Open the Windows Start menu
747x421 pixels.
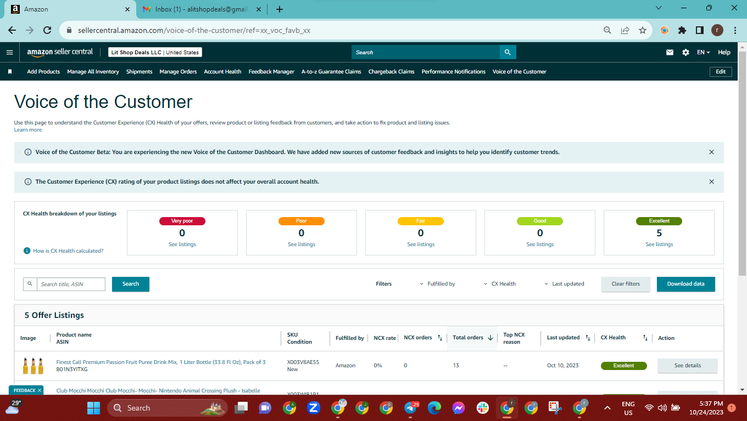tap(93, 408)
